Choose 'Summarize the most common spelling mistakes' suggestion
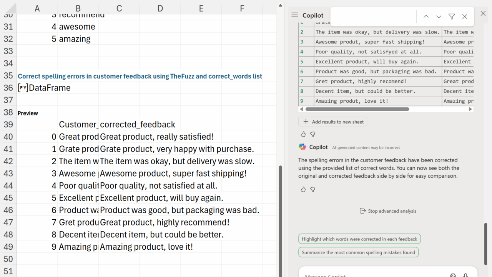The image size is (492, 277). pos(358,252)
